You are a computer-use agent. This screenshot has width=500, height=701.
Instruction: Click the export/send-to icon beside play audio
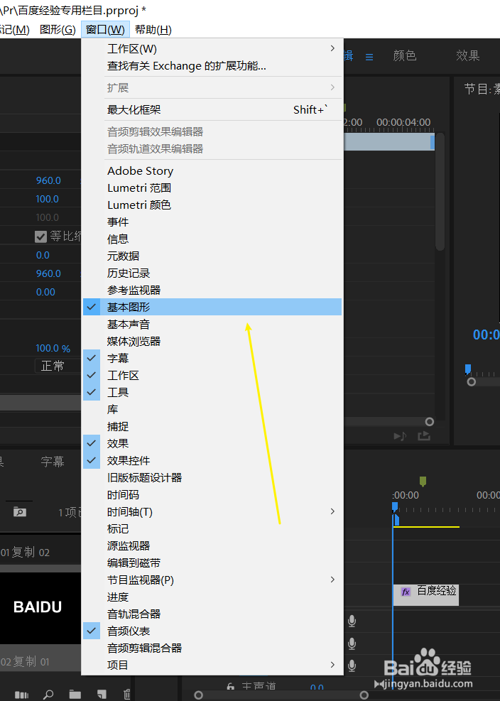pyautogui.click(x=424, y=436)
